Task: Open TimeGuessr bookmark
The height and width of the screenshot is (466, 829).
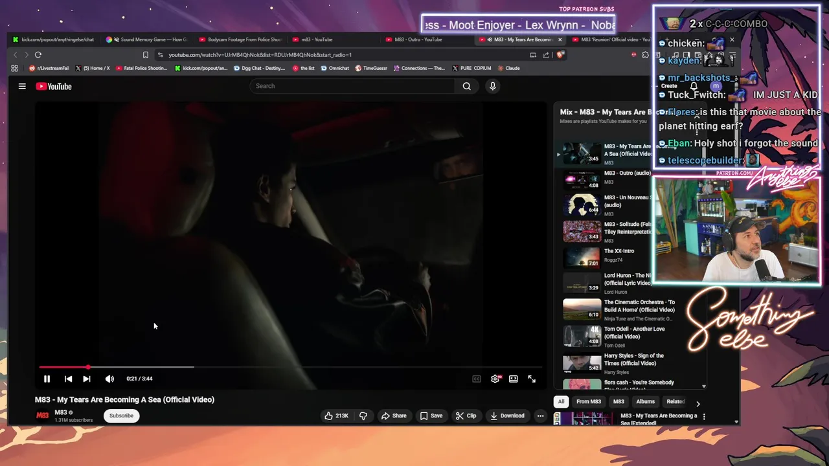Action: click(x=371, y=68)
